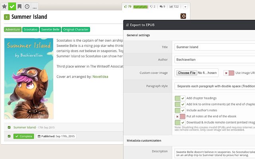The height and width of the screenshot is (159, 255).
Task: Click the Description text area
Action: [x=215, y=154]
